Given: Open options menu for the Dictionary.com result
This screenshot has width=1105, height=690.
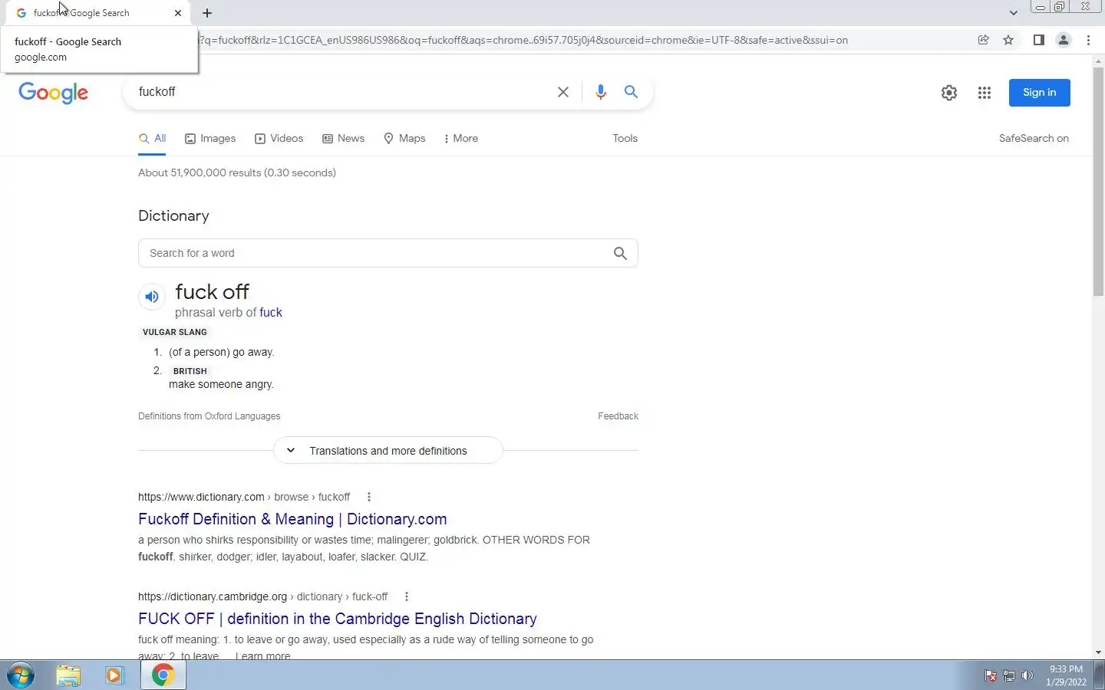Looking at the screenshot, I should [x=369, y=497].
